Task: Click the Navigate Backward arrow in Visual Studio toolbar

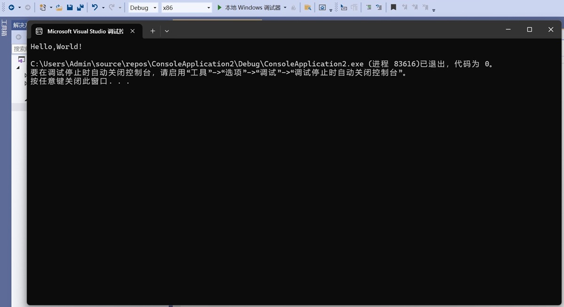Action: (11, 8)
